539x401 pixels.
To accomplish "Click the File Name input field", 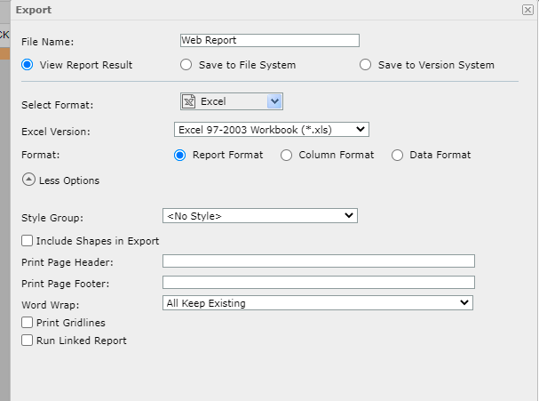I will click(x=270, y=40).
